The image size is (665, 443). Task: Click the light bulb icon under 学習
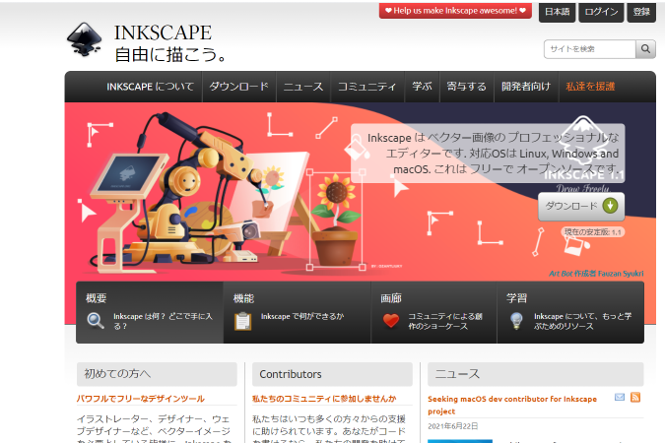(516, 321)
